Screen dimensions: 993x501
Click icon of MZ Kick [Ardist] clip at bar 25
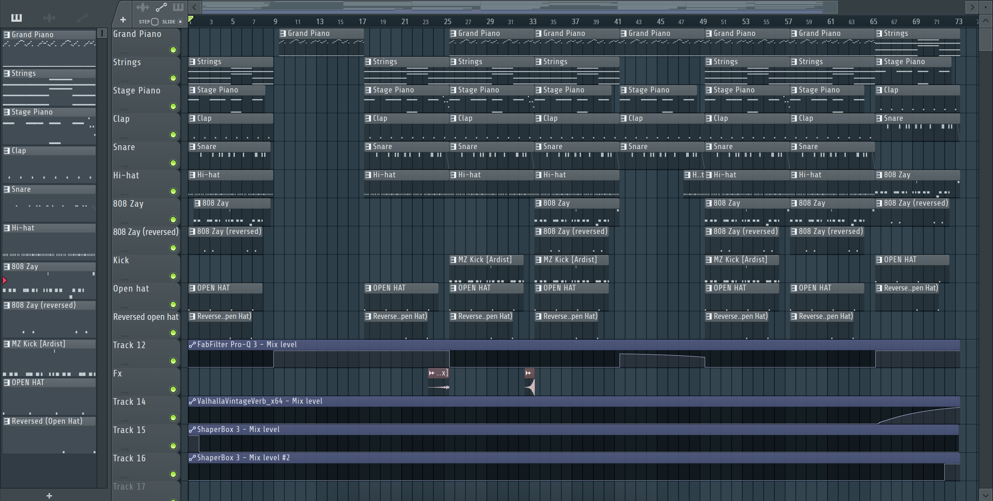(x=453, y=259)
